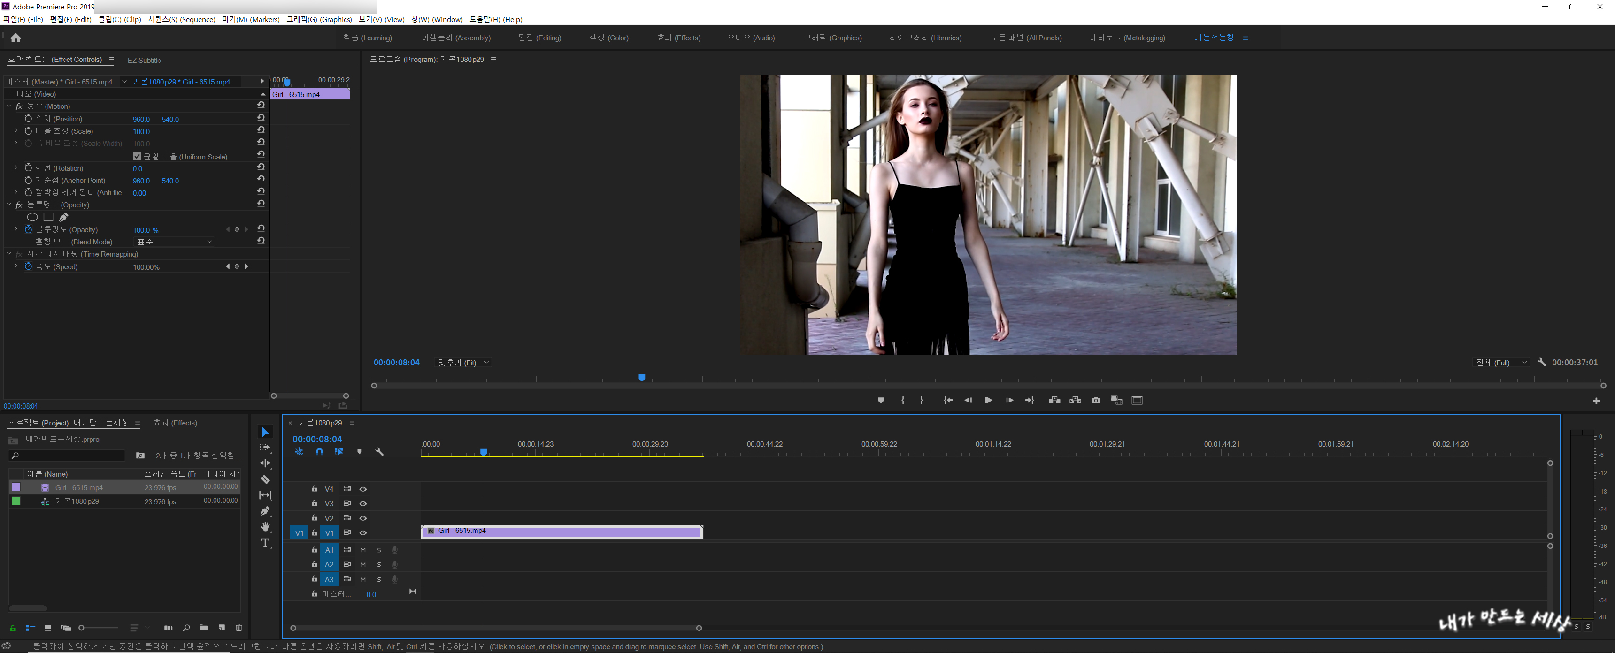Click the Add Marker icon in Program monitor
This screenshot has width=1615, height=653.
coord(880,401)
